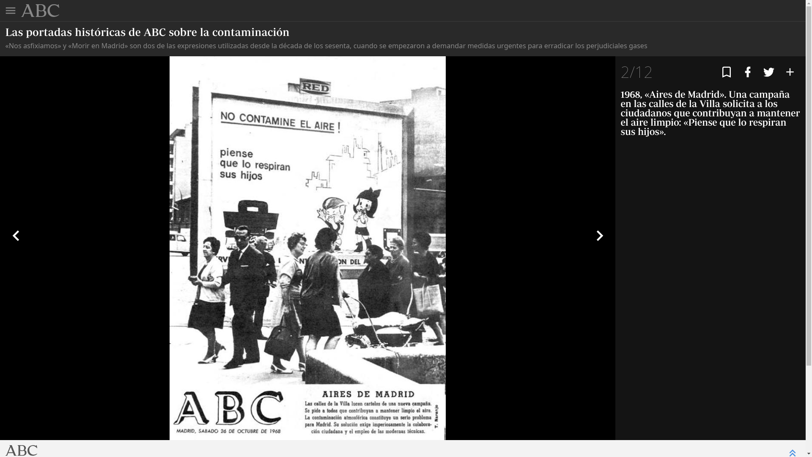Click the footer ABC logo
Image resolution: width=812 pixels, height=457 pixels.
point(22,450)
